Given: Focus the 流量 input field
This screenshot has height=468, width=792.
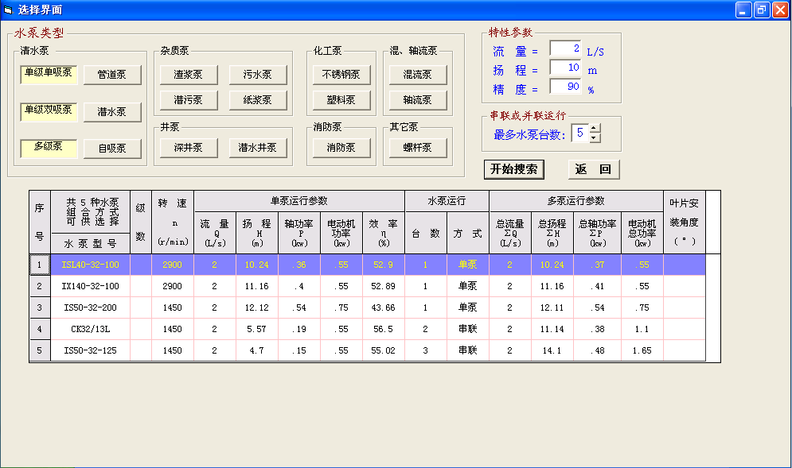Looking at the screenshot, I should point(565,48).
